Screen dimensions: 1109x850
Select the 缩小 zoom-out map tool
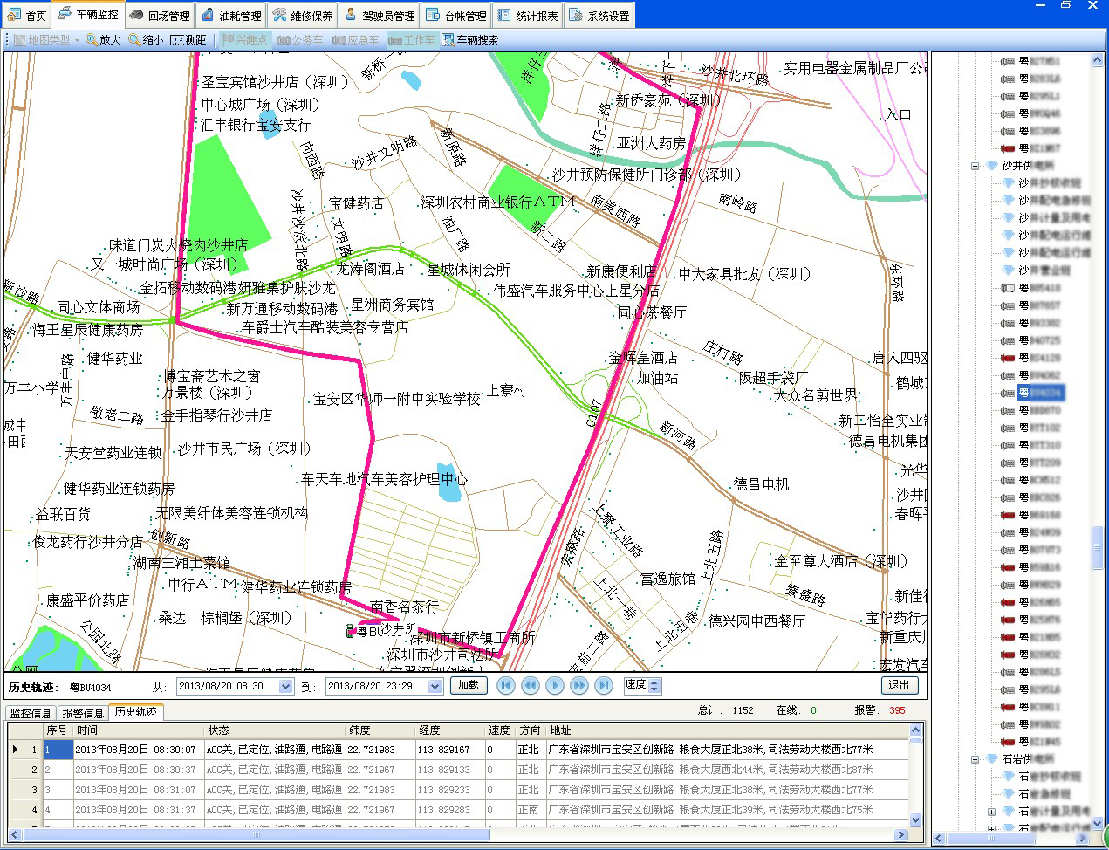click(146, 40)
